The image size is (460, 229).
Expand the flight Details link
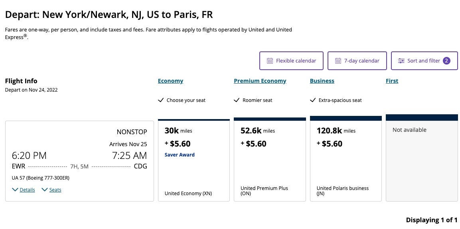click(x=27, y=190)
